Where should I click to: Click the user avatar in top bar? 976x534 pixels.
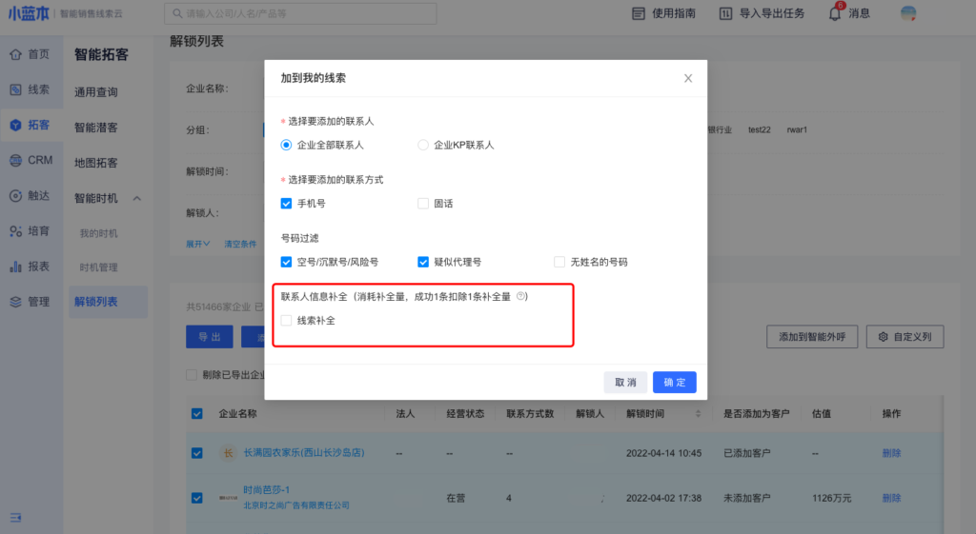[x=908, y=13]
